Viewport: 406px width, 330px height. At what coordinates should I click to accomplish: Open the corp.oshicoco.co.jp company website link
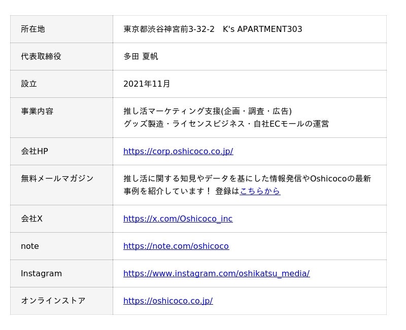178,151
